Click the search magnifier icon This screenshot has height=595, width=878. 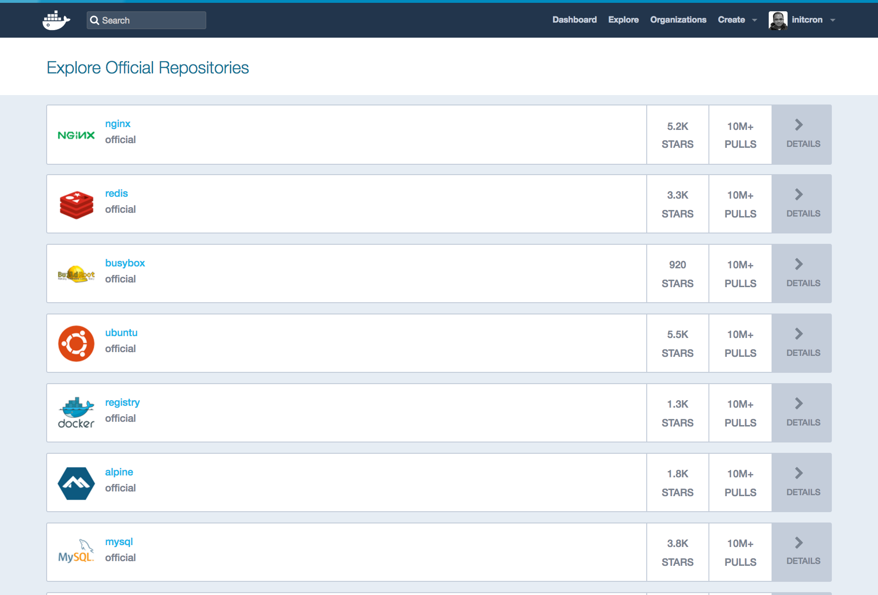95,20
